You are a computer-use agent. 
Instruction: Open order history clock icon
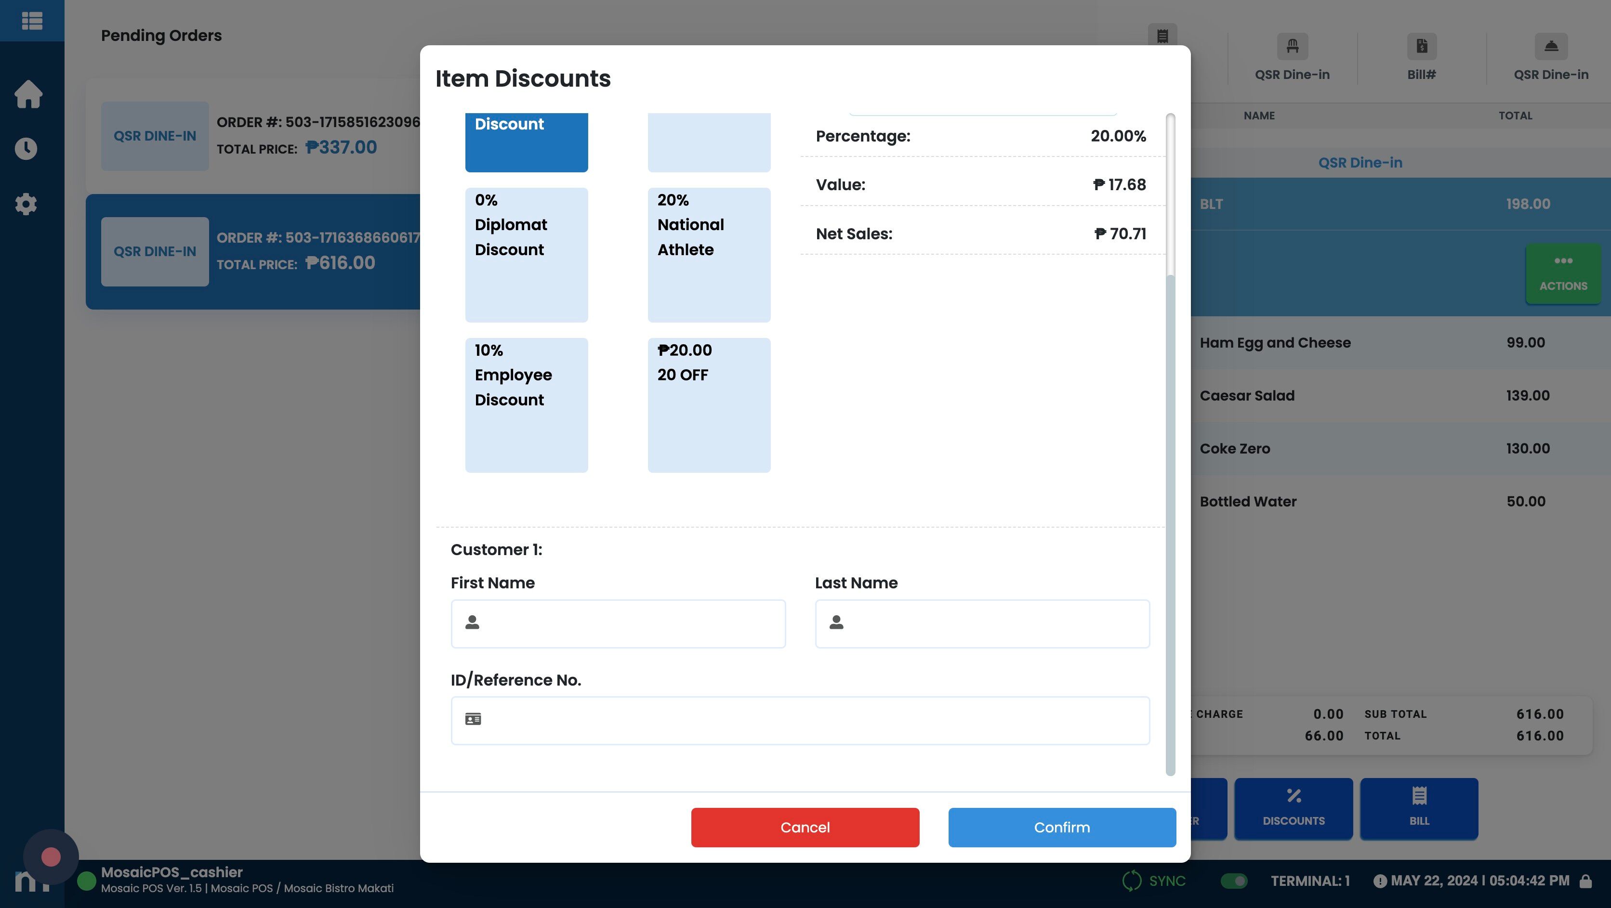tap(26, 149)
